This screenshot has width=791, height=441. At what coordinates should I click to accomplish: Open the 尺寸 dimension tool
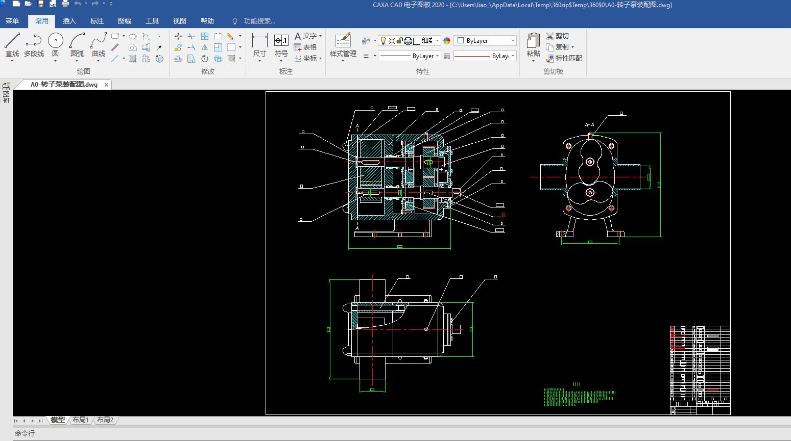259,41
